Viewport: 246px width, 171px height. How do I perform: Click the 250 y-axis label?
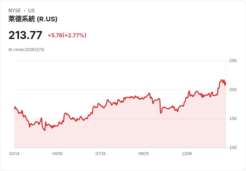point(233,61)
